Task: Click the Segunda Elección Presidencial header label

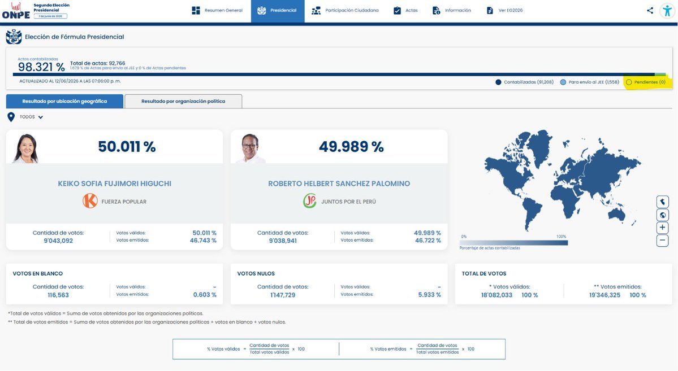Action: (51, 7)
